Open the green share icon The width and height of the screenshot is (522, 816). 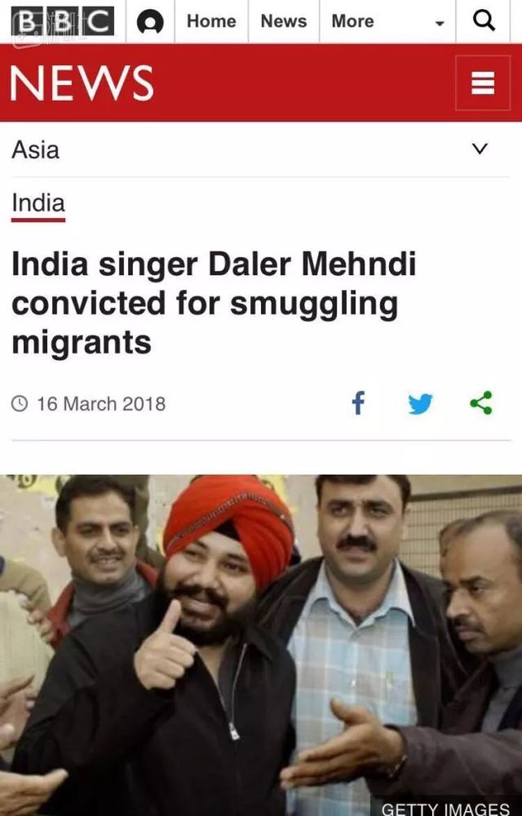(x=481, y=403)
